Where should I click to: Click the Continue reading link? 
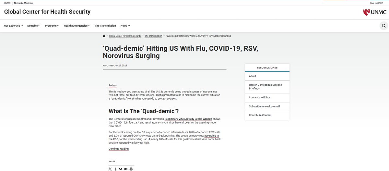[x=119, y=149]
